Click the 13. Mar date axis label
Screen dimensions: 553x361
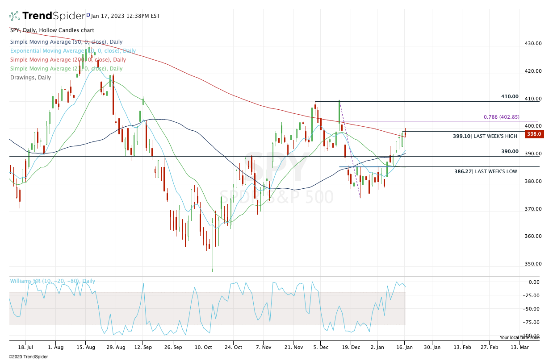520,347
